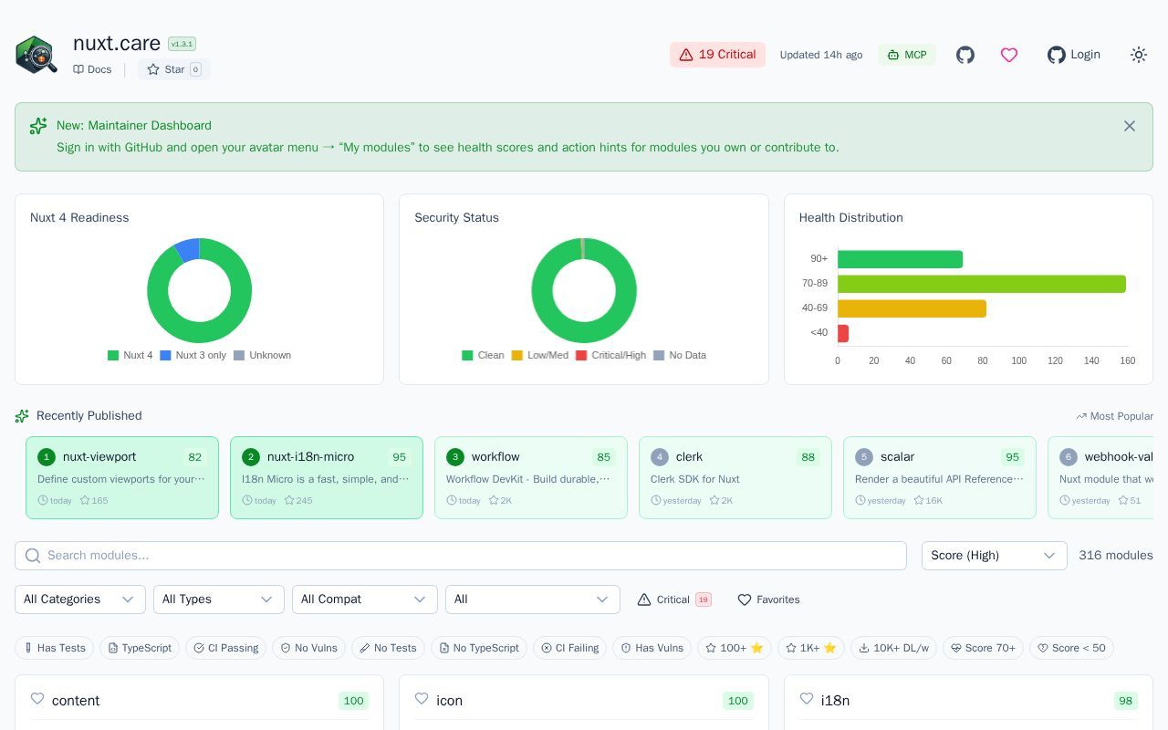This screenshot has width=1168, height=730.
Task: Open the nuxt.care logo icon
Action: click(x=36, y=55)
